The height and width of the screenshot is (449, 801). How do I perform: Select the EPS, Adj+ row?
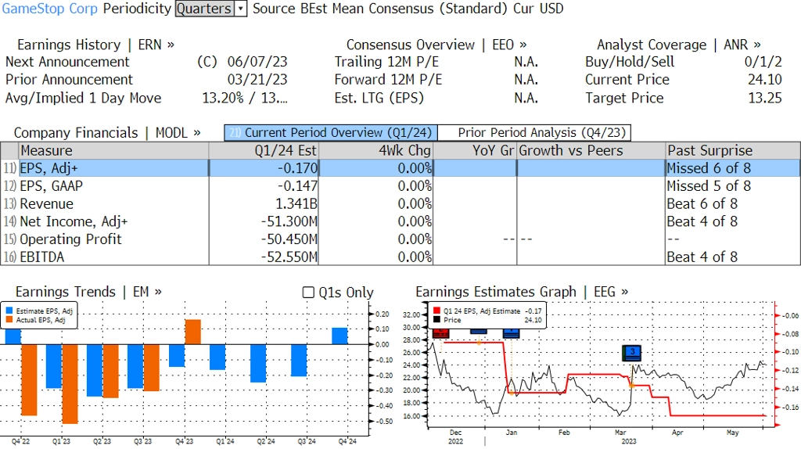tap(400, 168)
